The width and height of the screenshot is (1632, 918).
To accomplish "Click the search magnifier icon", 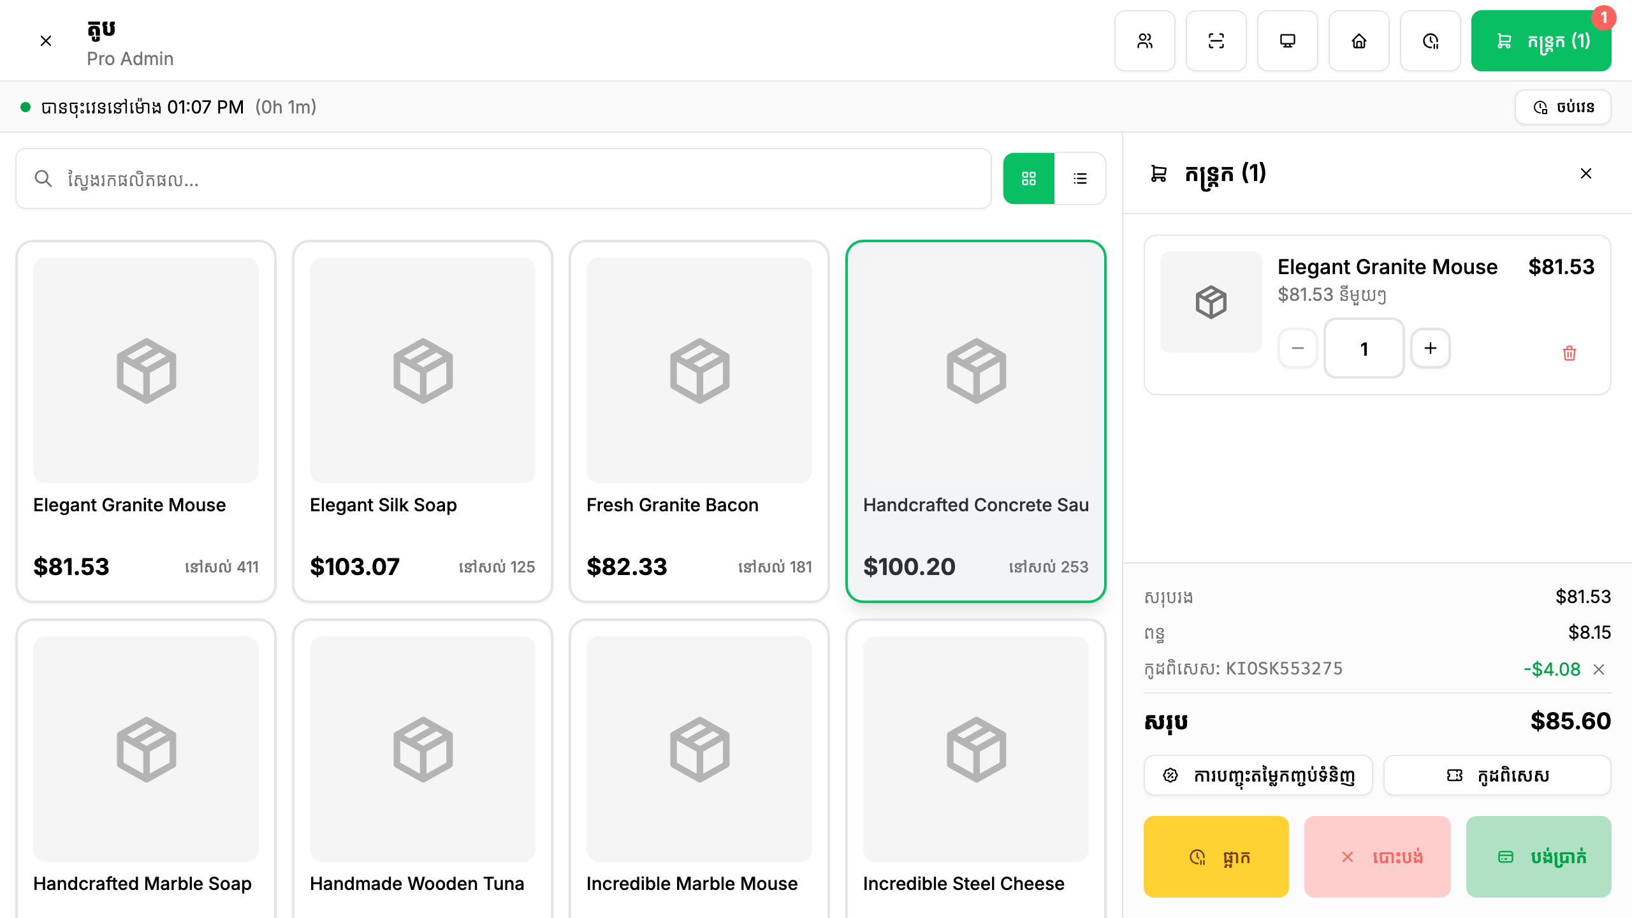I will [x=43, y=178].
